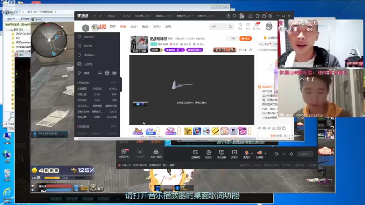Open watch history clock icon in title bar
The height and width of the screenshot is (205, 365).
pyautogui.click(x=228, y=16)
